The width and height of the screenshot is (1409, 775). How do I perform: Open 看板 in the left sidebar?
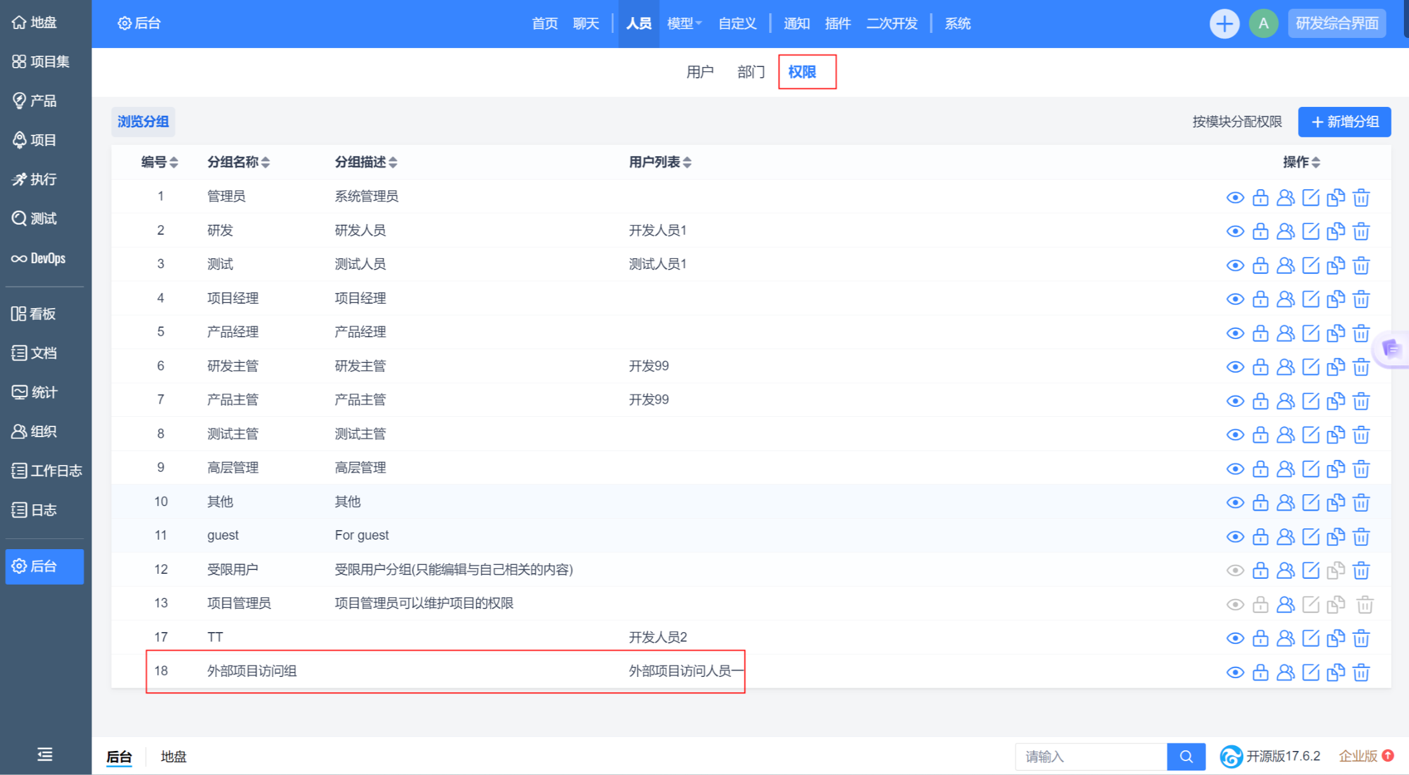(34, 314)
